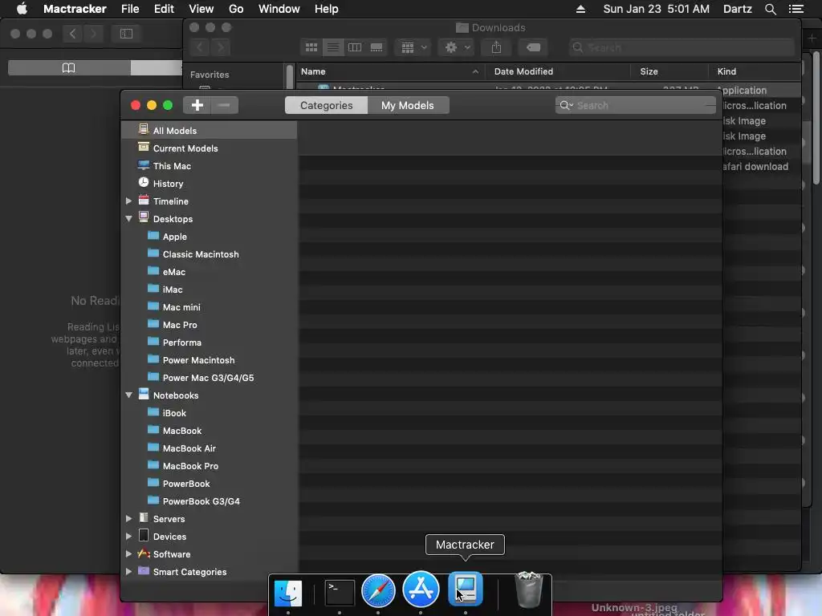This screenshot has height=616, width=822.
Task: Click the eject icon in menu bar
Action: click(580, 9)
